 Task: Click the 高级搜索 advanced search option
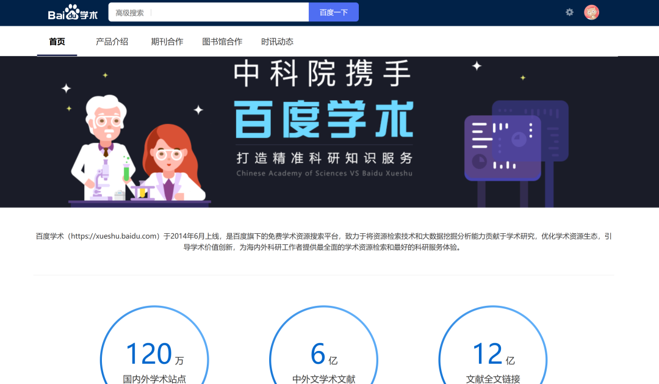coord(129,13)
